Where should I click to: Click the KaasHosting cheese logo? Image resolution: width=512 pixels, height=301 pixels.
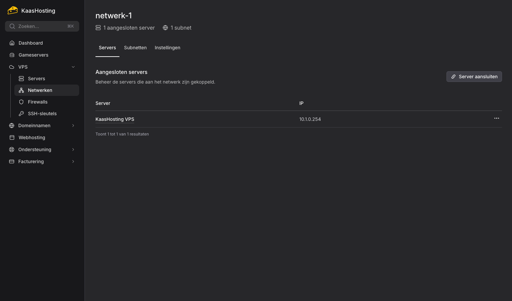(13, 10)
